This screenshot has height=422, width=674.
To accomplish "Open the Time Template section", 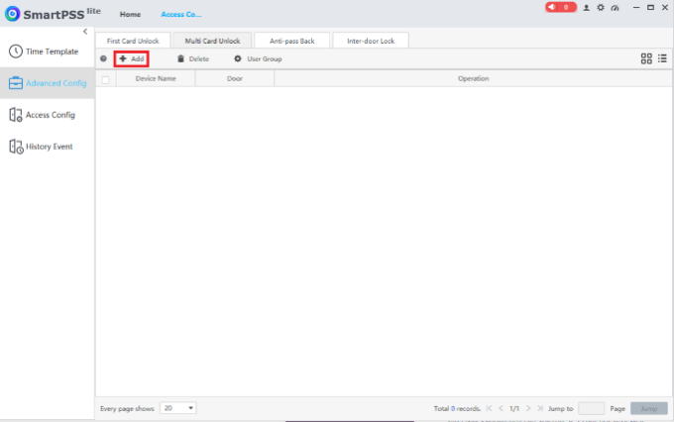I will coord(47,52).
